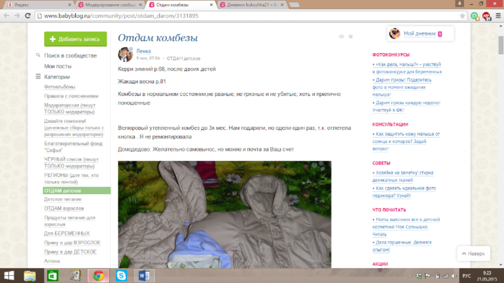The image size is (504, 283).
Task: Open the Chrome menu hamburger icon
Action: coord(497,16)
